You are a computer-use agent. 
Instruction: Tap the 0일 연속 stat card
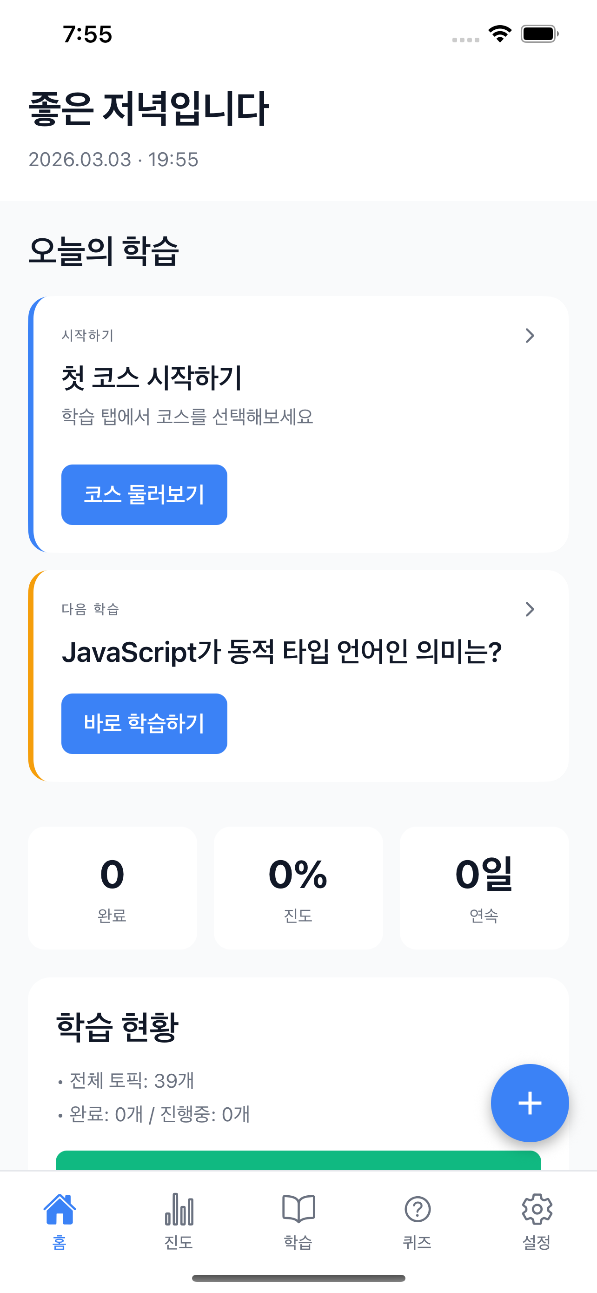pos(484,888)
